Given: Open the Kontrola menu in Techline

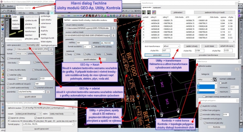Looking at the screenshot, I should pos(41,13).
